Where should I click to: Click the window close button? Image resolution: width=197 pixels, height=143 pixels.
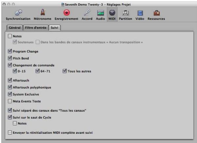4,5
